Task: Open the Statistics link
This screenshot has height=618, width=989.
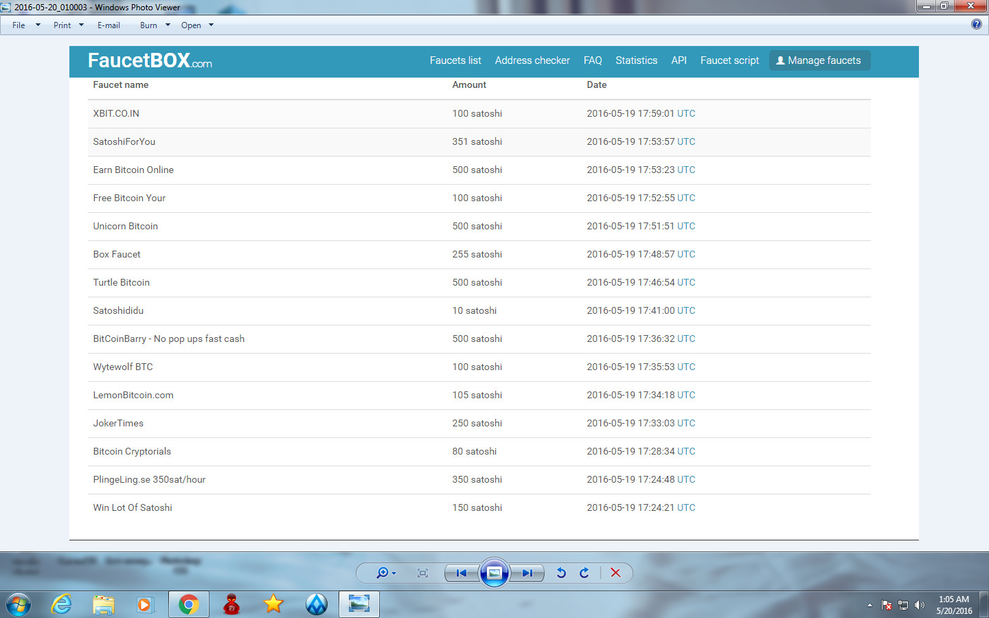Action: tap(636, 60)
